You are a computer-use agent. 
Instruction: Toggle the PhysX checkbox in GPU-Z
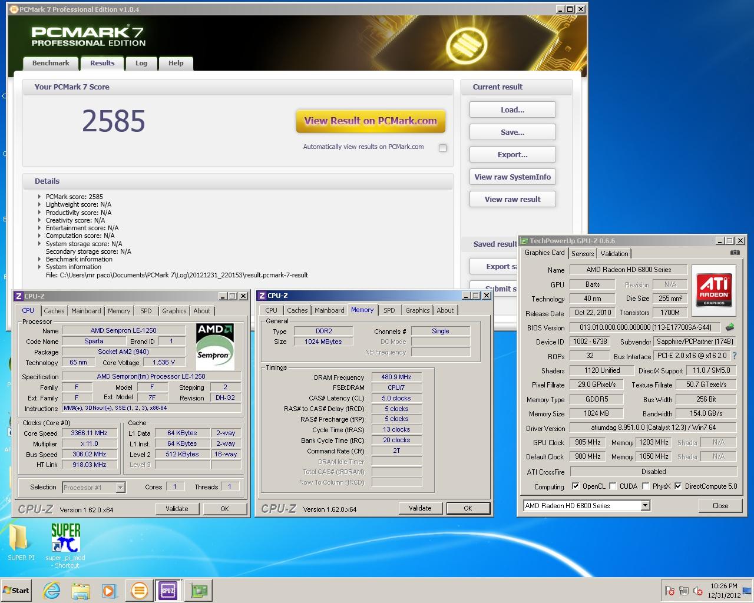tap(646, 486)
